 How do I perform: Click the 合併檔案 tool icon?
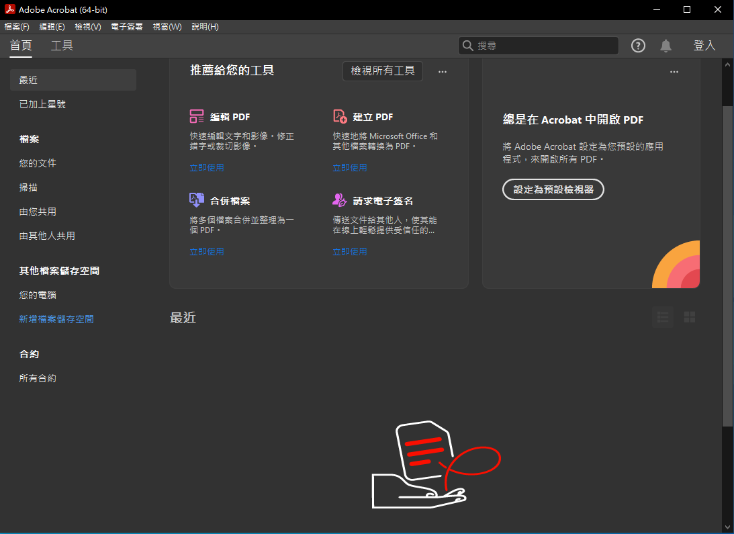pos(197,200)
